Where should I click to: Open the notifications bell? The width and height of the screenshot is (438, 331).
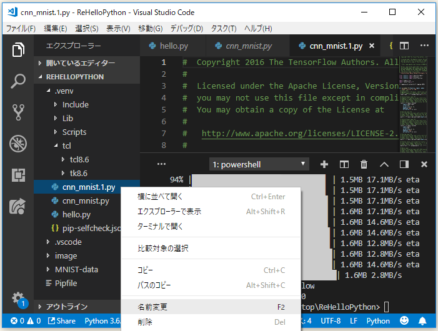[422, 321]
